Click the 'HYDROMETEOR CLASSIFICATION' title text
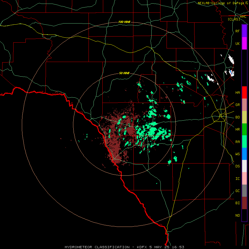 pyautogui.click(x=97, y=247)
